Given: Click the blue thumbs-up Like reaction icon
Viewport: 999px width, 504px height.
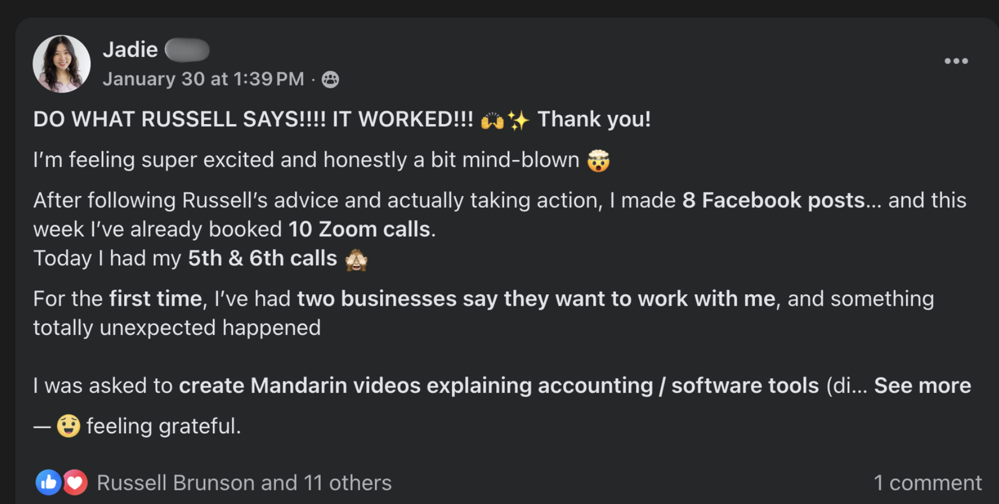Looking at the screenshot, I should (x=48, y=482).
